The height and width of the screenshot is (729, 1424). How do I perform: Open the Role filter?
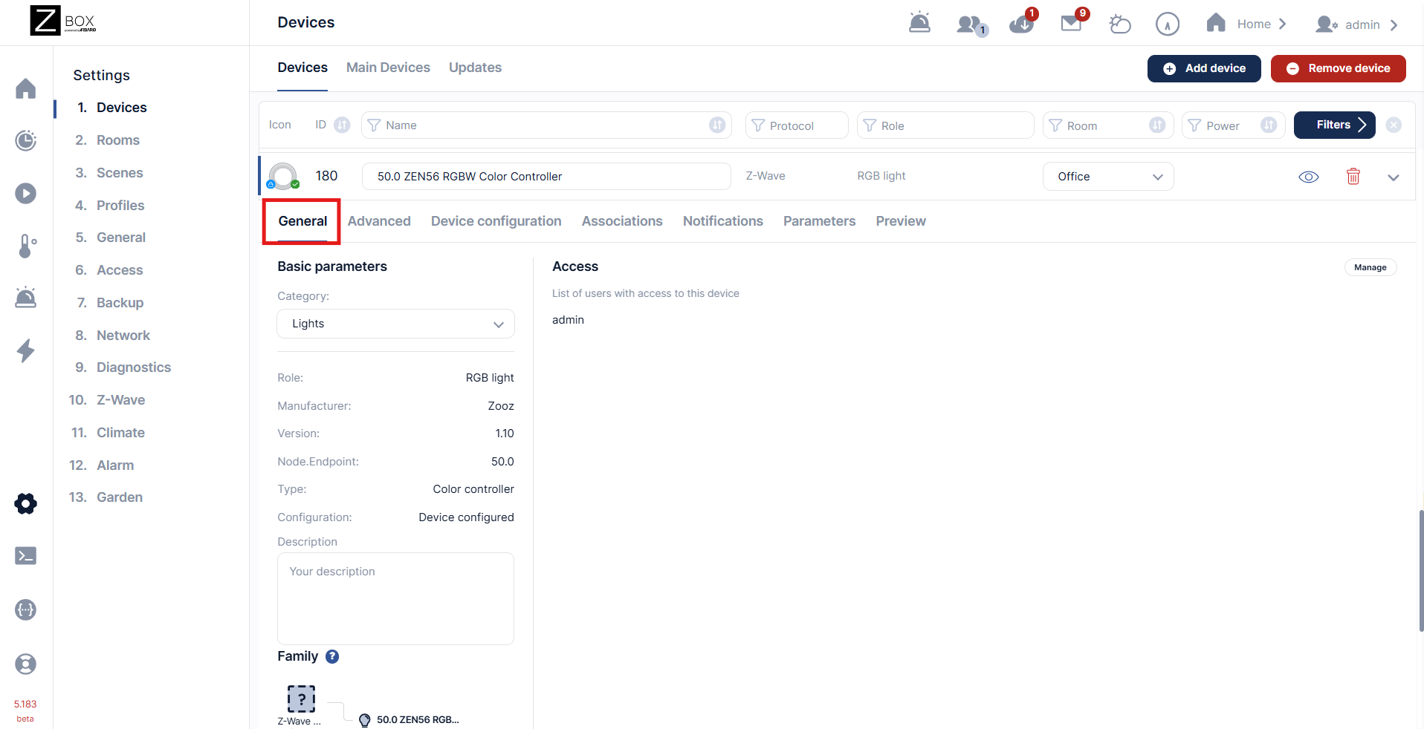pos(945,125)
